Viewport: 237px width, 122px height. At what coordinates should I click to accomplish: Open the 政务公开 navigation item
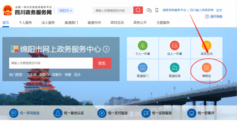click(x=140, y=23)
